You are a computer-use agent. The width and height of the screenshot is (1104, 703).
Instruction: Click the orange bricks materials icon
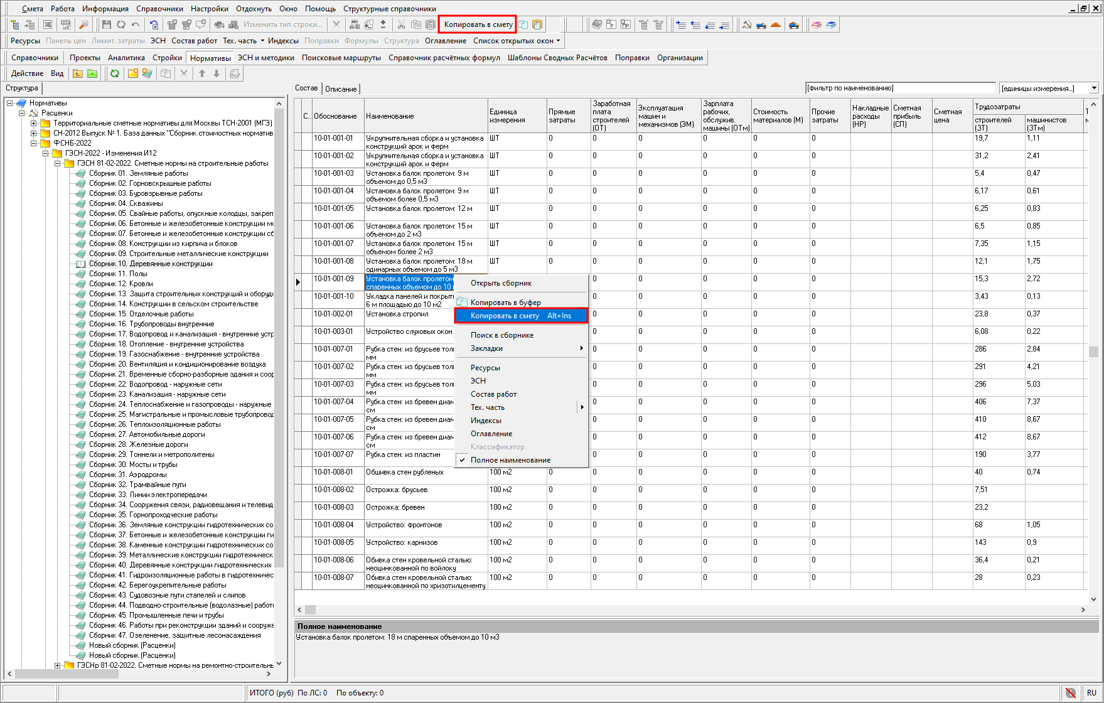coord(776,25)
